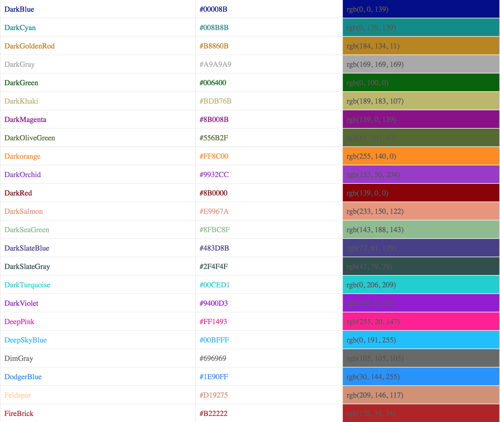Open the DarkCyan color name link
The image size is (500, 422).
click(x=20, y=28)
